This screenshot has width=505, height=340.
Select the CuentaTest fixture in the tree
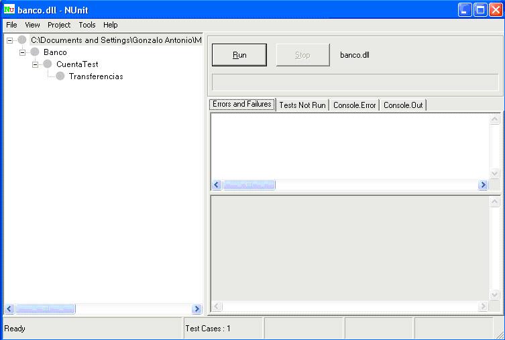(x=77, y=64)
